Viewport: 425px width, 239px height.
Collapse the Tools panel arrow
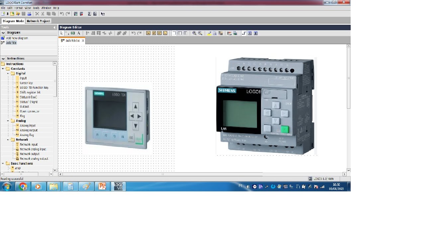click(54, 28)
